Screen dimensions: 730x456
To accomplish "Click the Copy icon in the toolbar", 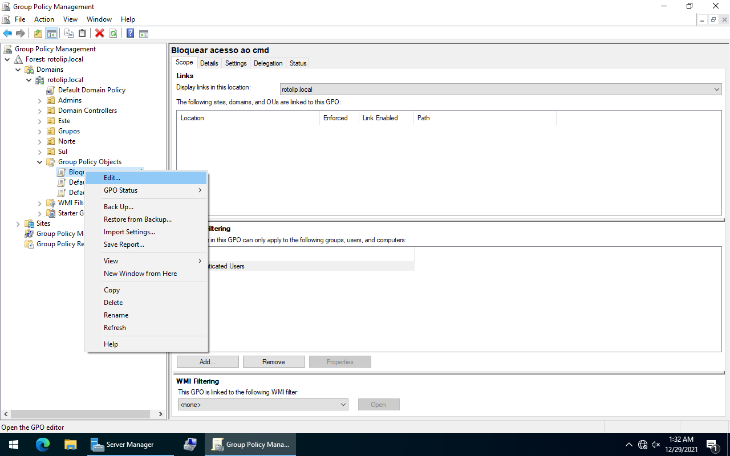I will point(68,33).
